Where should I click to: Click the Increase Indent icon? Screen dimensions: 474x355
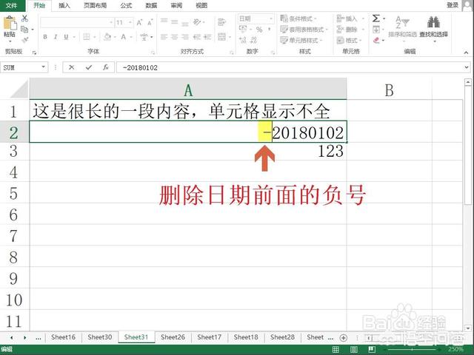pyautogui.click(x=207, y=37)
